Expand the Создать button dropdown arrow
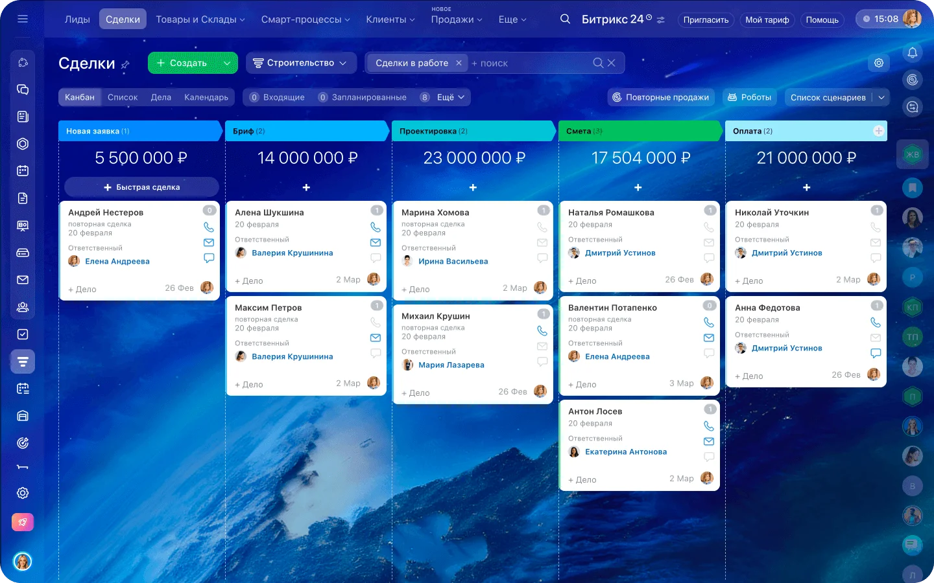 click(227, 63)
